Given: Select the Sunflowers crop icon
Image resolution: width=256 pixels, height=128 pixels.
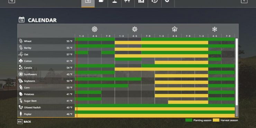Looking at the screenshot, I should (x=21, y=74).
